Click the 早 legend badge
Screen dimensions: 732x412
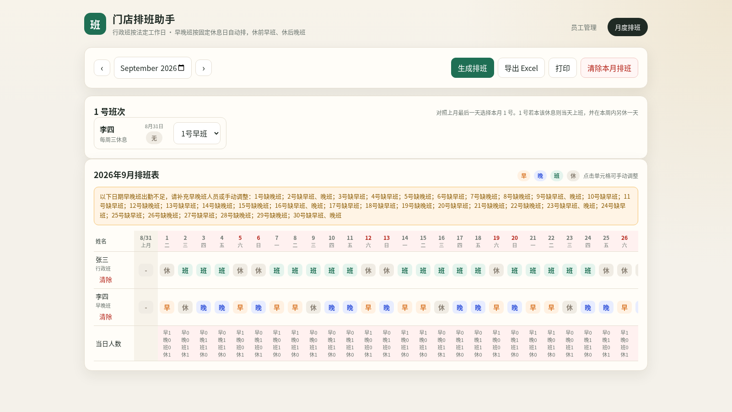pyautogui.click(x=524, y=176)
